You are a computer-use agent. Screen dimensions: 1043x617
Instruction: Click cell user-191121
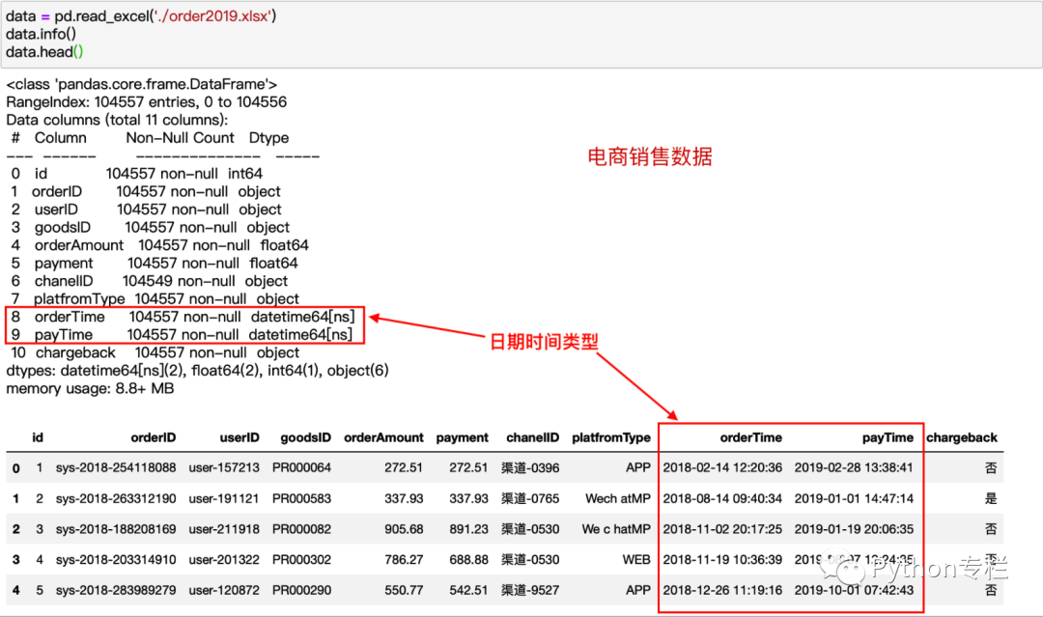click(224, 498)
